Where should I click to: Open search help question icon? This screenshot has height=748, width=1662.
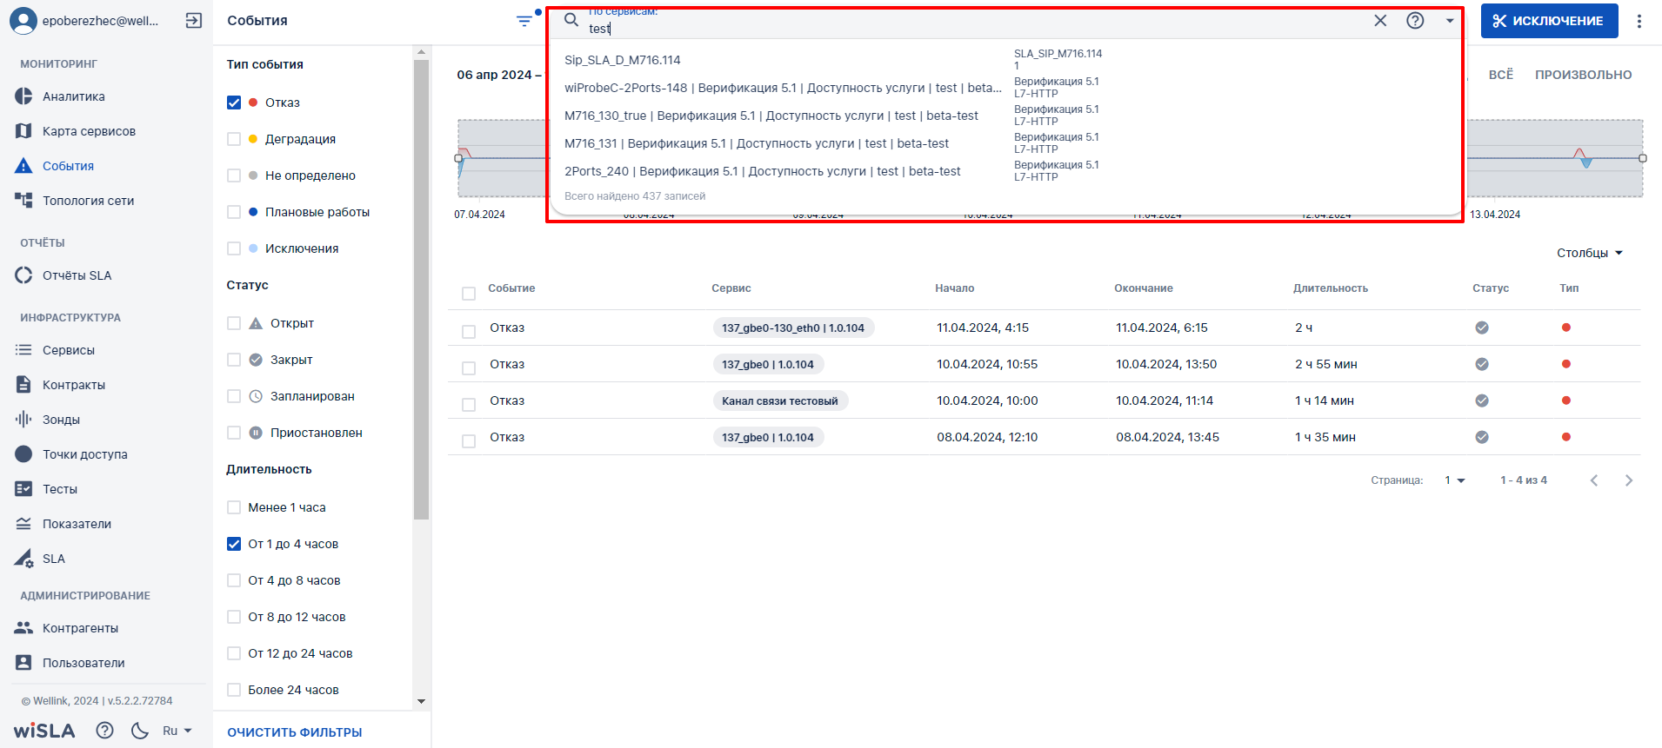(x=1415, y=21)
